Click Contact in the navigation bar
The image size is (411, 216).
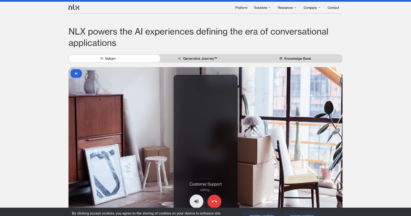pos(333,8)
